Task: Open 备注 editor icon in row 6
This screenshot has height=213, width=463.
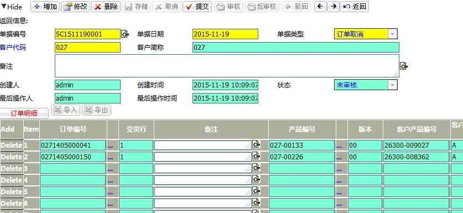Action: 256,202
